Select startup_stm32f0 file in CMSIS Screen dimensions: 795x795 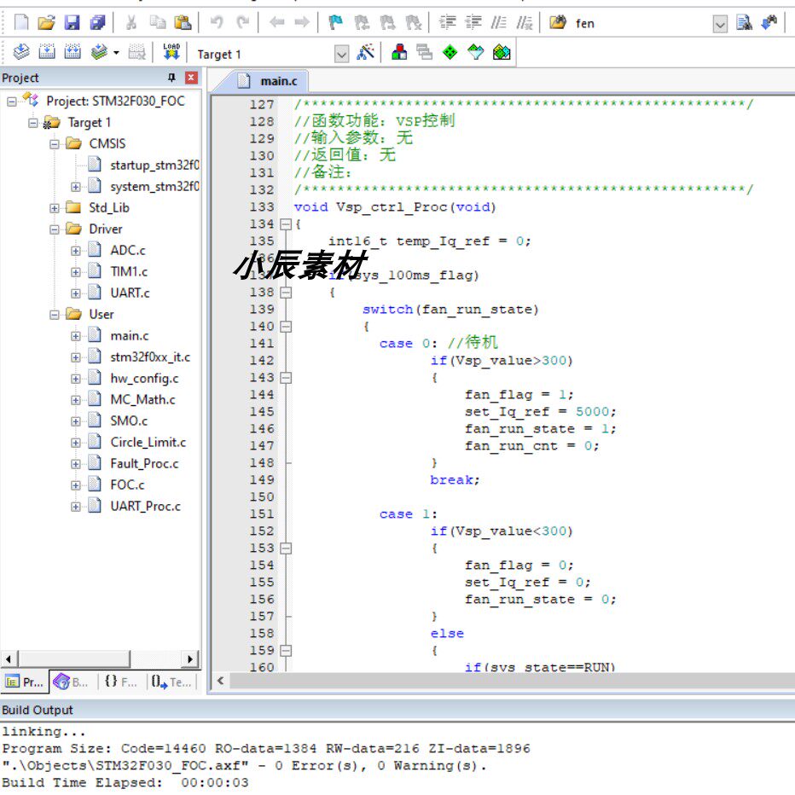pyautogui.click(x=154, y=165)
